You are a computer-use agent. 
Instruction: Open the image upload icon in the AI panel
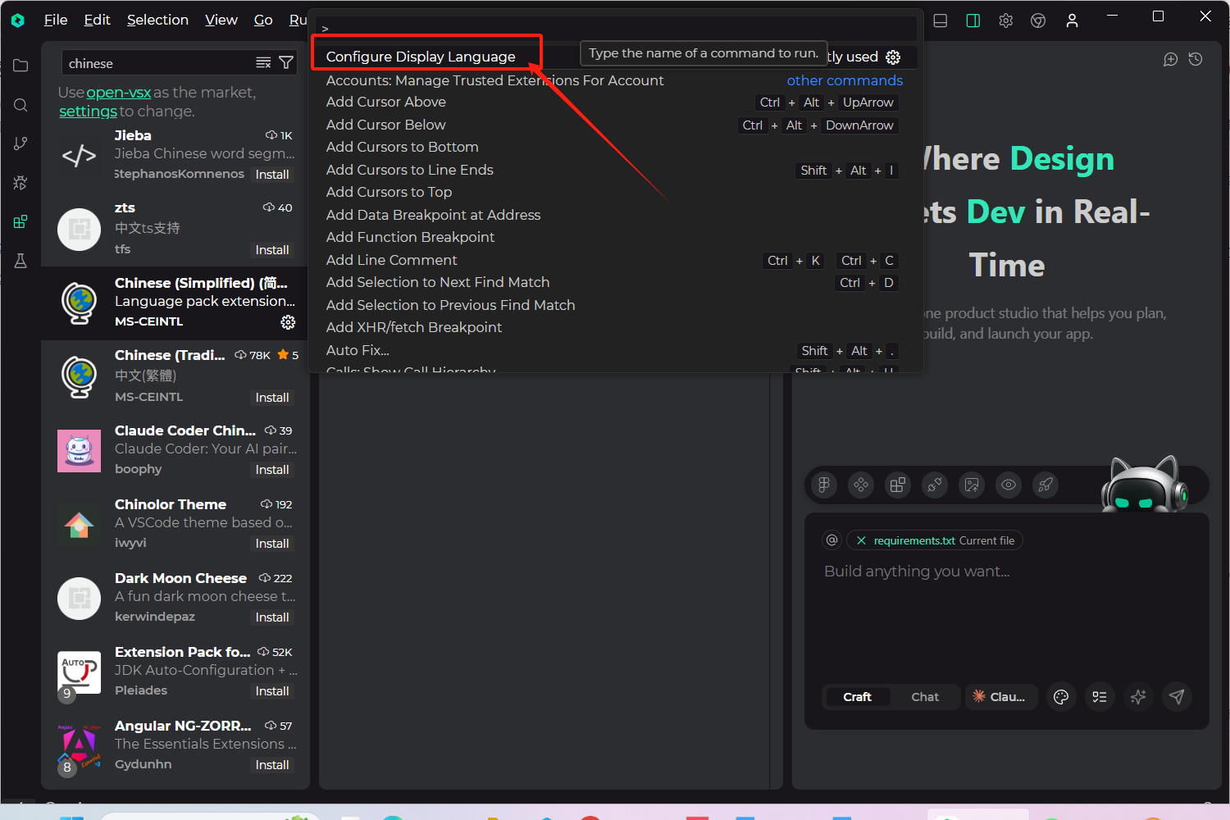[971, 485]
